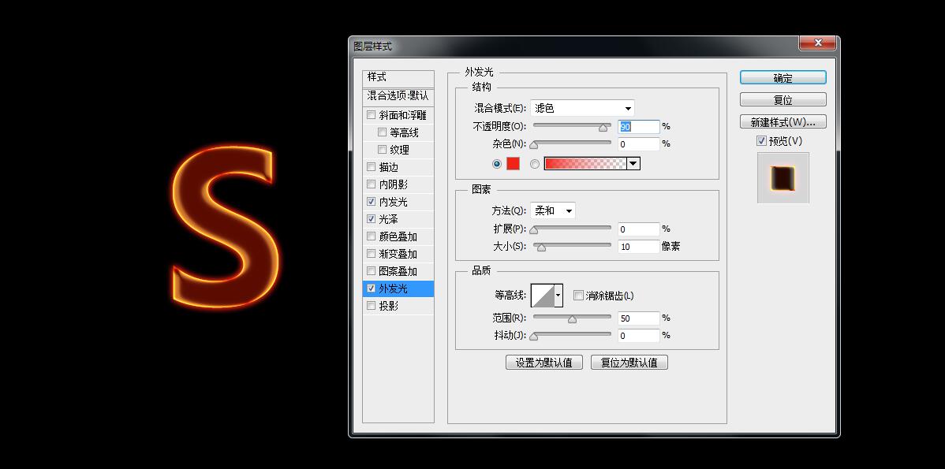Screen dimensions: 945x469
Task: Close the 图层样式 dialog
Action: [817, 43]
